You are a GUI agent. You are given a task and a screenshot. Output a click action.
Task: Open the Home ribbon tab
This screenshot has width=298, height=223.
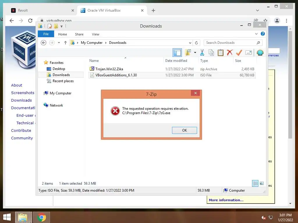(x=63, y=34)
